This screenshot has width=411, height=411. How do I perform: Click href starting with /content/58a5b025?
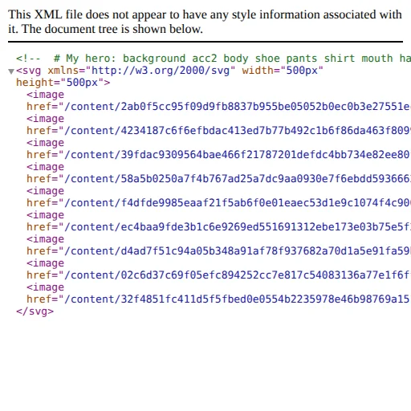218,179
